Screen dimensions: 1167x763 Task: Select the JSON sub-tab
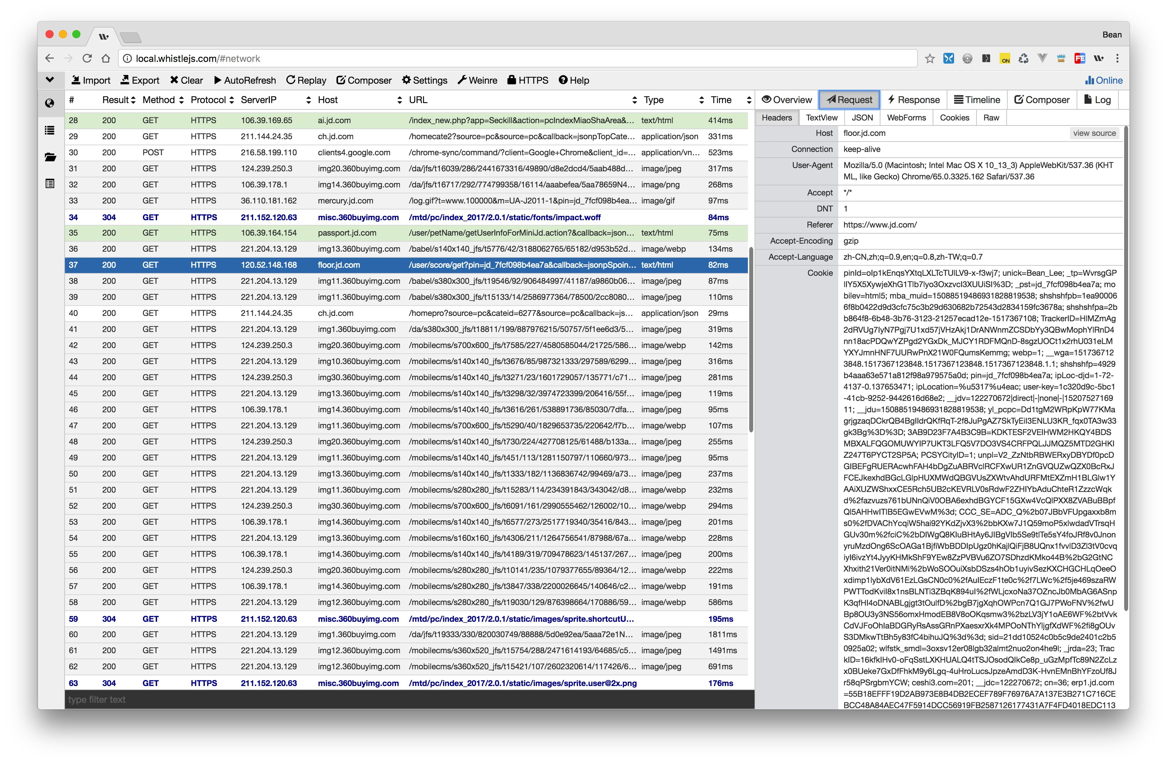[x=862, y=117]
